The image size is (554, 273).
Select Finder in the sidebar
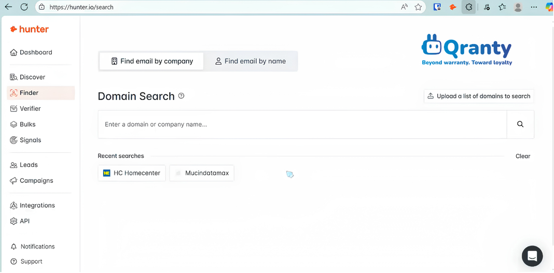[40, 93]
